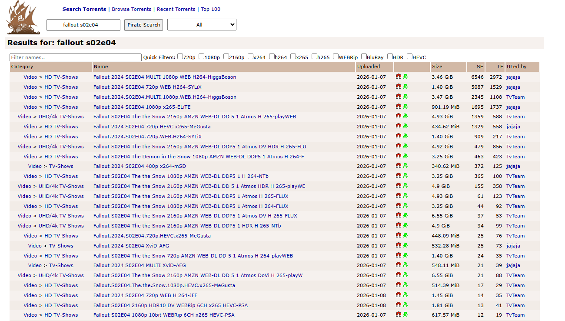Viewport: 565px width, 321px height.
Task: Enable the BluRay quick filter checkbox
Action: 364,57
